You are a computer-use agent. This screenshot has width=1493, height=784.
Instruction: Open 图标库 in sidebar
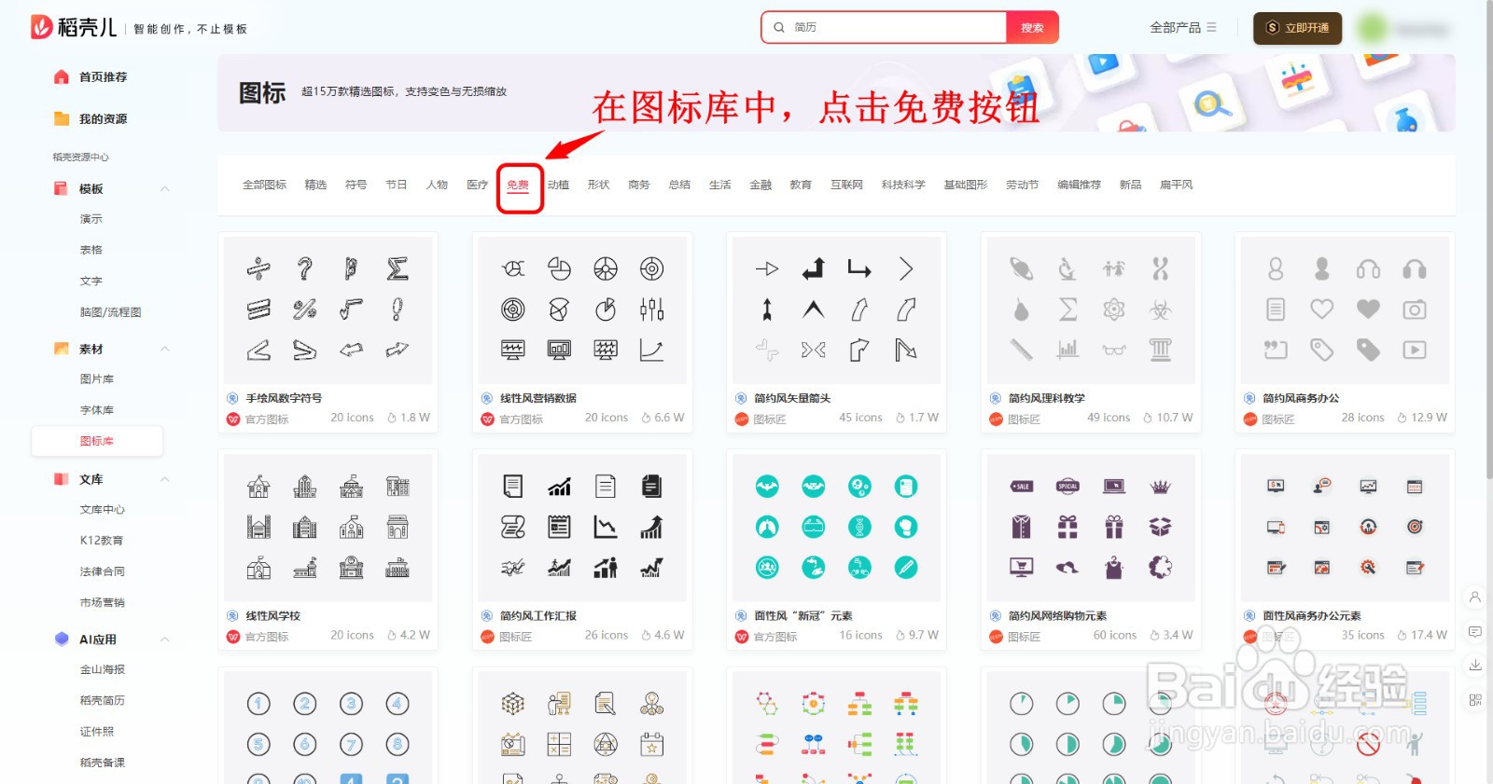97,442
